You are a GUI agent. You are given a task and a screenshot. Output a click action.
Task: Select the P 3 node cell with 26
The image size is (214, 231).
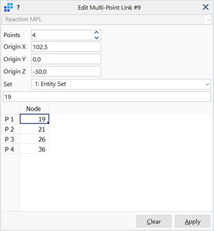tap(34, 139)
